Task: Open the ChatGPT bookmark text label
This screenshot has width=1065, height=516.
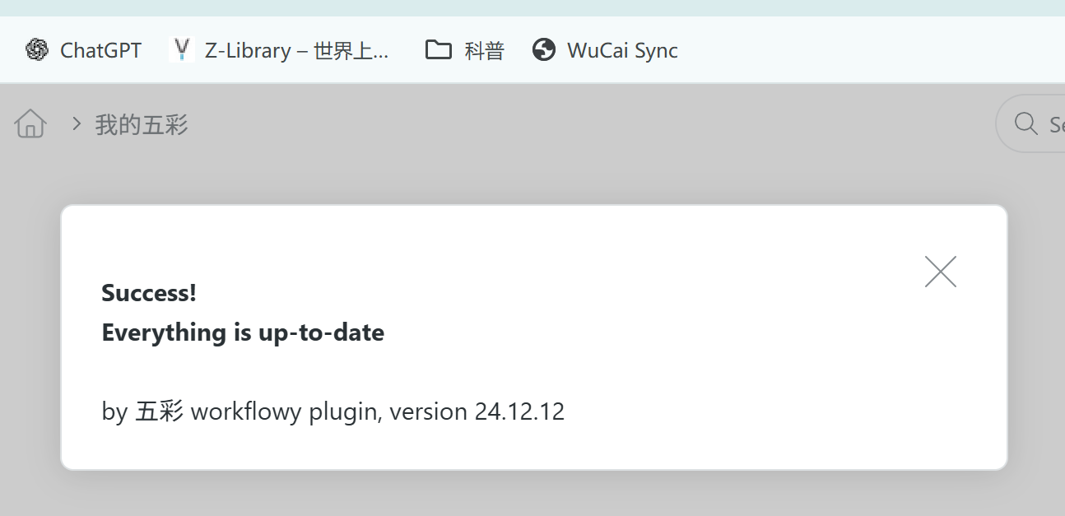Action: pos(100,50)
